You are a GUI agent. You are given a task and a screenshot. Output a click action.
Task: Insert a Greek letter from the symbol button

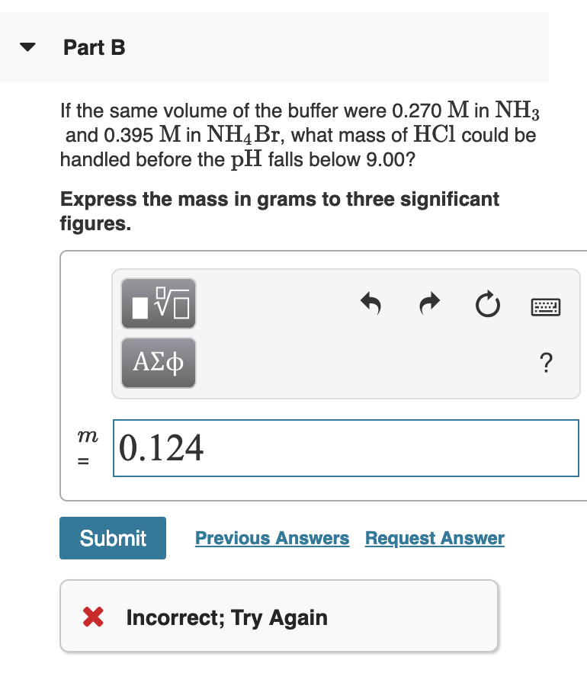(158, 363)
